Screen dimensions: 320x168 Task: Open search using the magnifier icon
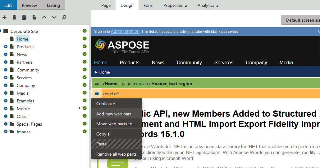64,17
